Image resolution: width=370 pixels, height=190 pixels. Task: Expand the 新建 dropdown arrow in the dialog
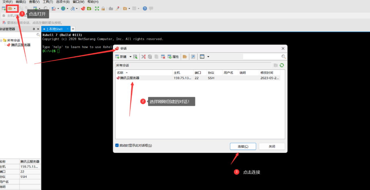[x=131, y=57]
